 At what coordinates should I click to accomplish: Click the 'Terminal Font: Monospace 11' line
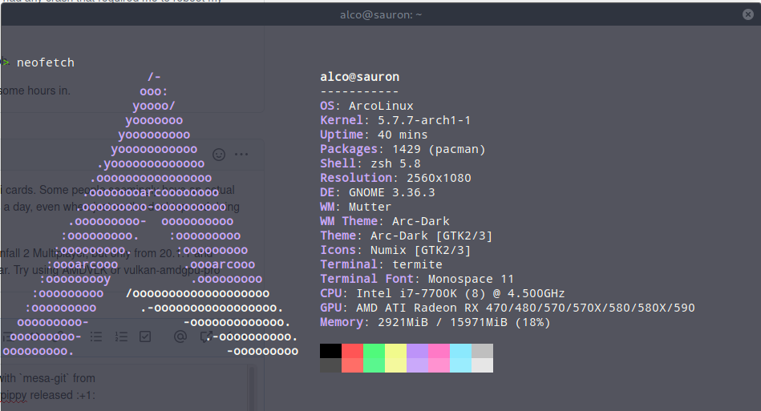pyautogui.click(x=417, y=279)
